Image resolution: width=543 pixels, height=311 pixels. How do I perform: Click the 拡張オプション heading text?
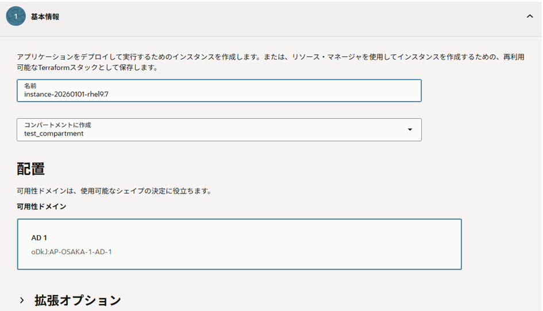coord(78,300)
